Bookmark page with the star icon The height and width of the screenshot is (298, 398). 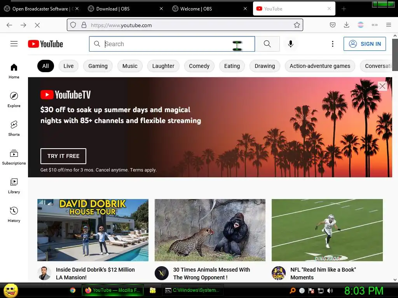click(297, 25)
